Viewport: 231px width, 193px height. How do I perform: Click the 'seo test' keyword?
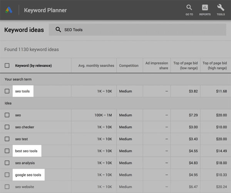click(22, 139)
